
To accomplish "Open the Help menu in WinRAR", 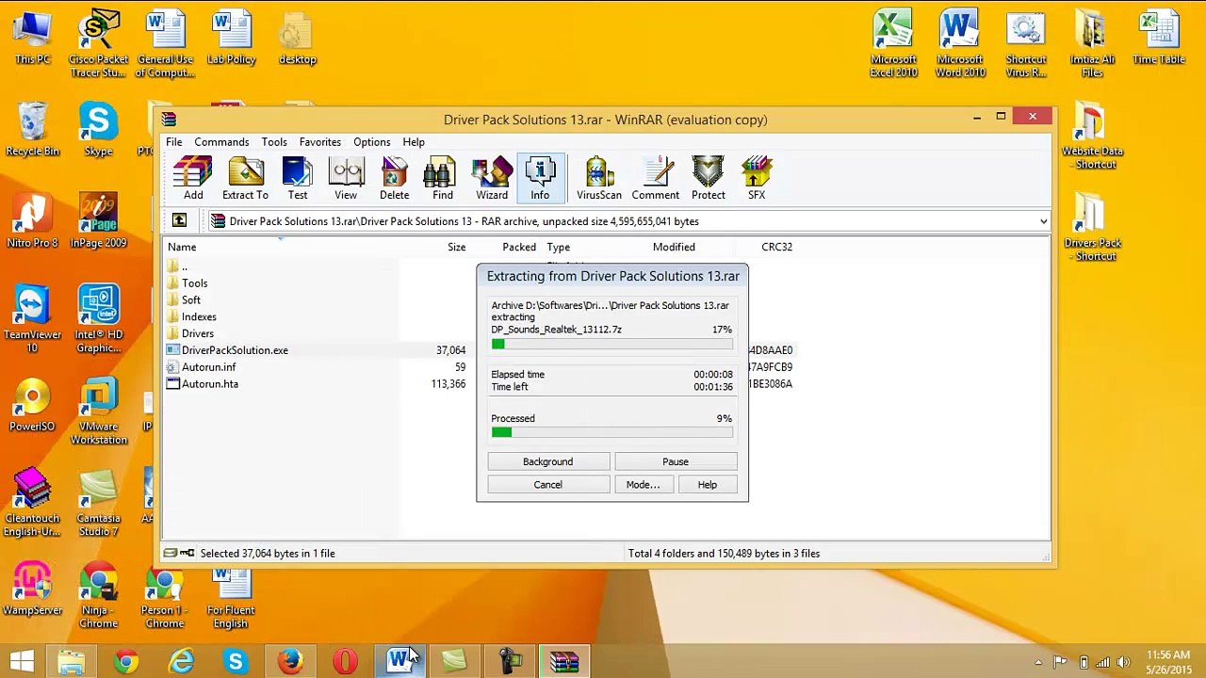I will pos(414,142).
